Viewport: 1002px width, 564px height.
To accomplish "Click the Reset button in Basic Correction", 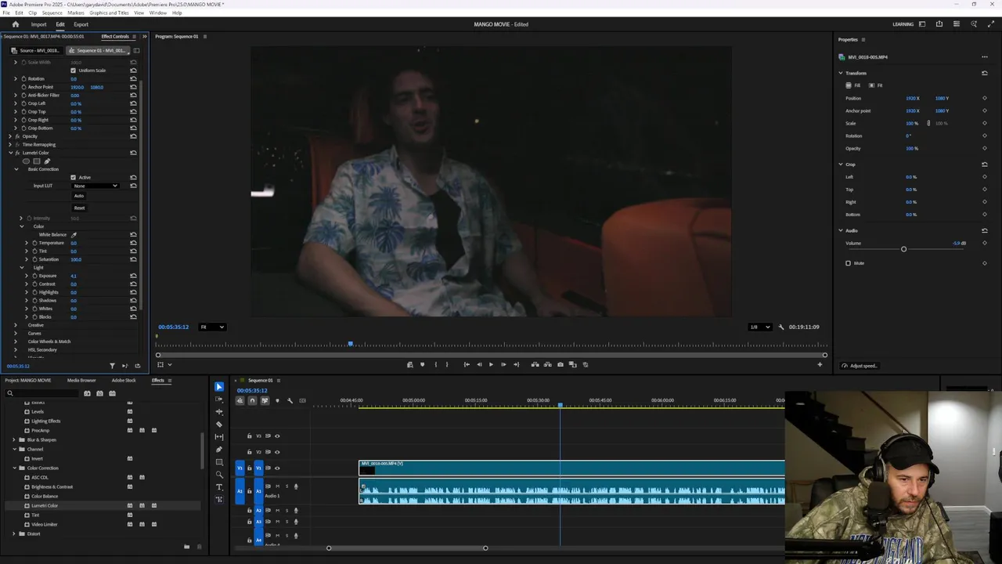I will 79,208.
